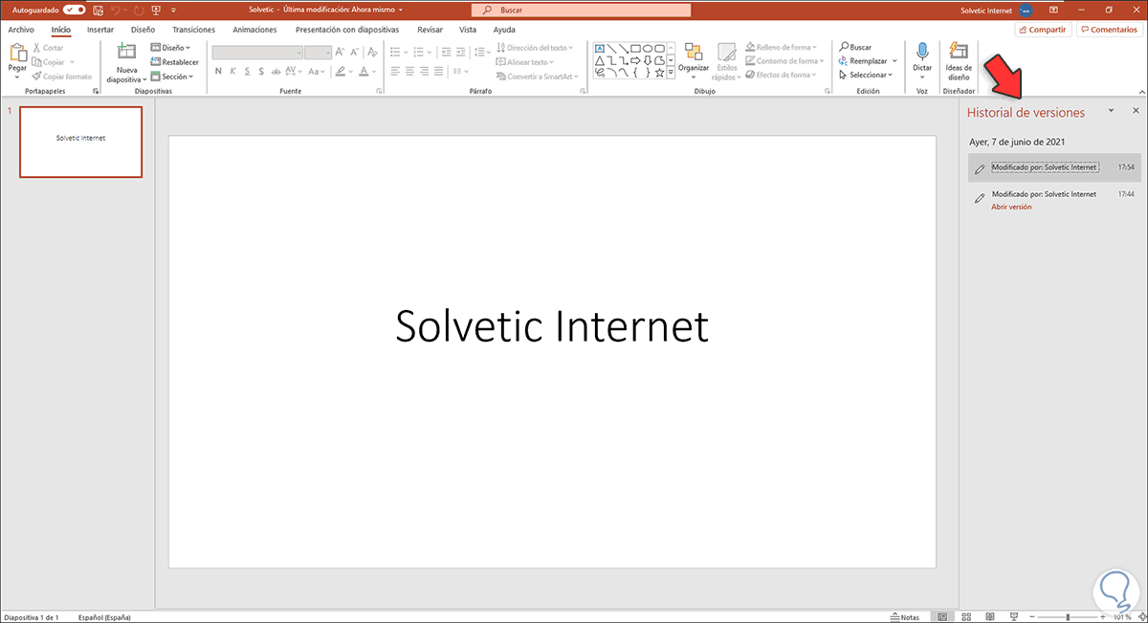
Task: Open the Seleccionar dropdown
Action: pos(866,75)
